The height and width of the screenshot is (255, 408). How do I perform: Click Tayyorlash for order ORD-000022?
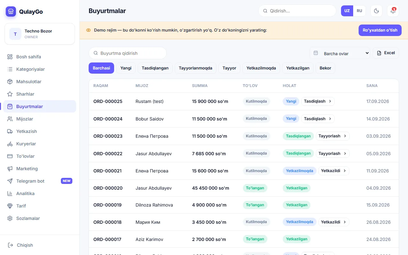332,153
